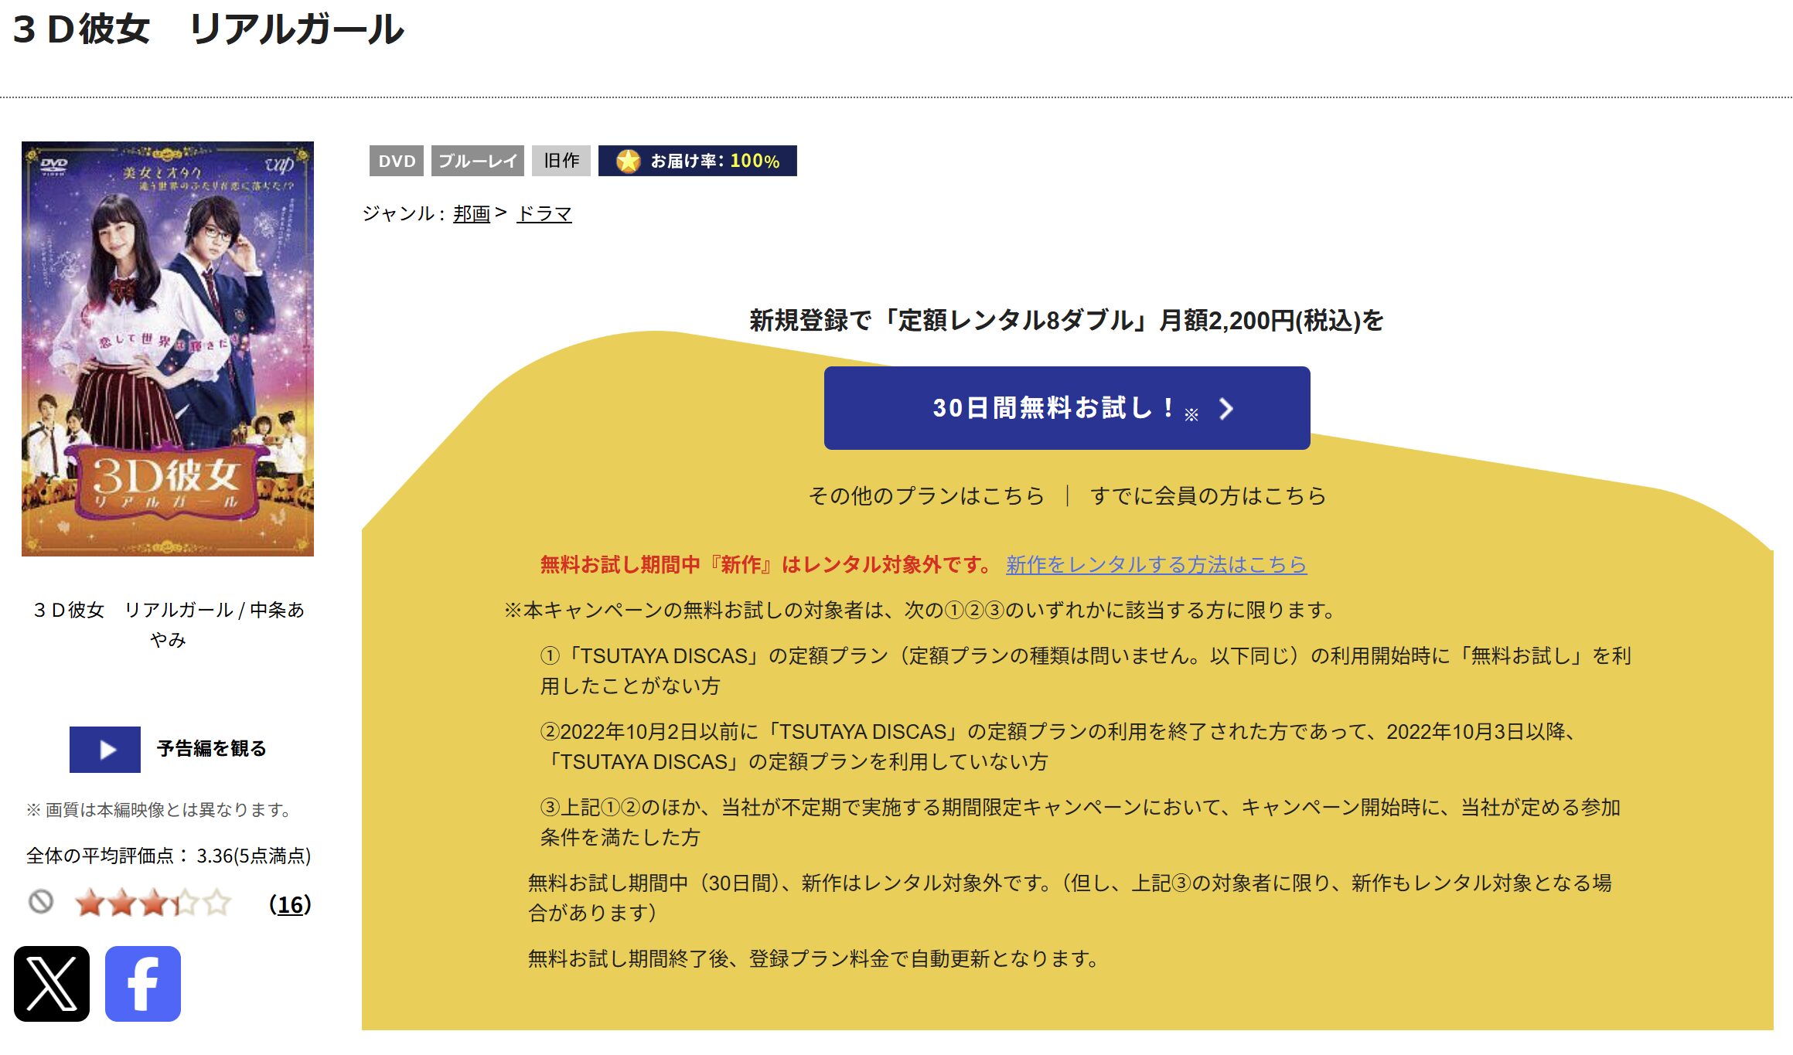Open the 3D彼女 DVD cover image
Screen dimensions: 1793x1055
(x=168, y=349)
